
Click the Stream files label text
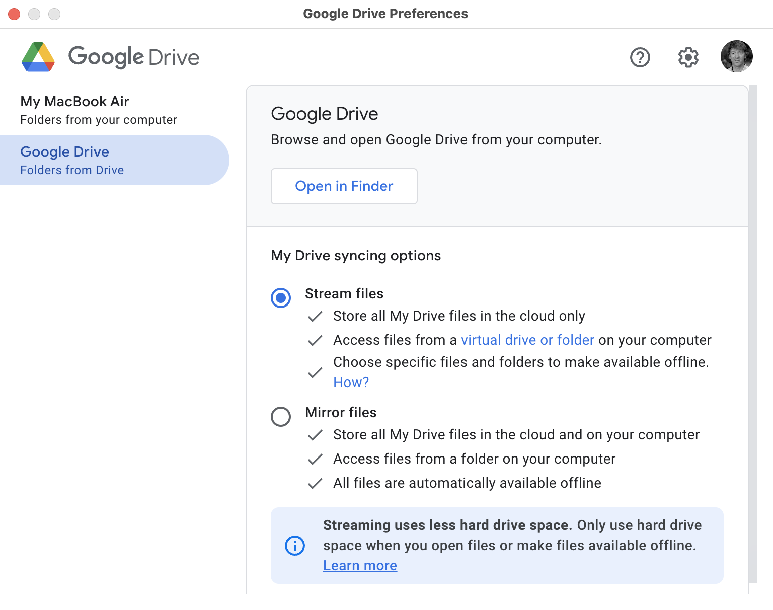pos(344,294)
